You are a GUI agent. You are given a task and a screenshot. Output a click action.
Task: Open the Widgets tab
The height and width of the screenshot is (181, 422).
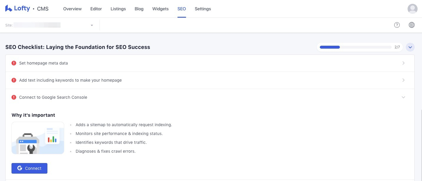click(x=160, y=9)
